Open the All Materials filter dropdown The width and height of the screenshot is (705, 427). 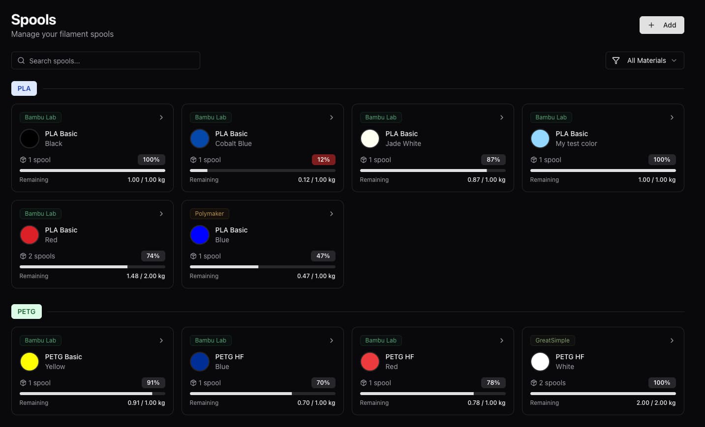pyautogui.click(x=644, y=60)
